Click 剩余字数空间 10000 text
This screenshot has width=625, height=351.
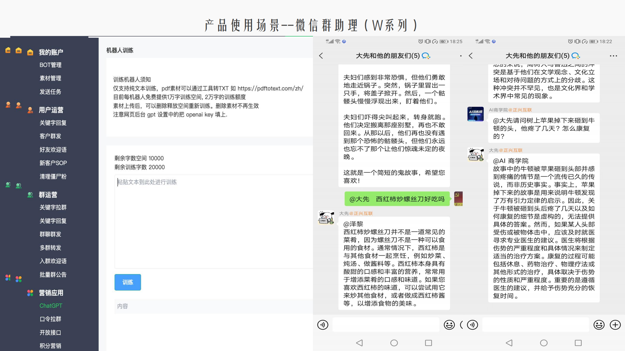139,159
